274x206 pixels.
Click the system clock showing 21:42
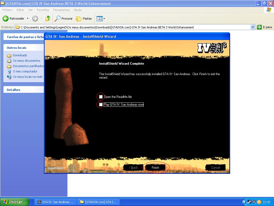click(x=267, y=202)
